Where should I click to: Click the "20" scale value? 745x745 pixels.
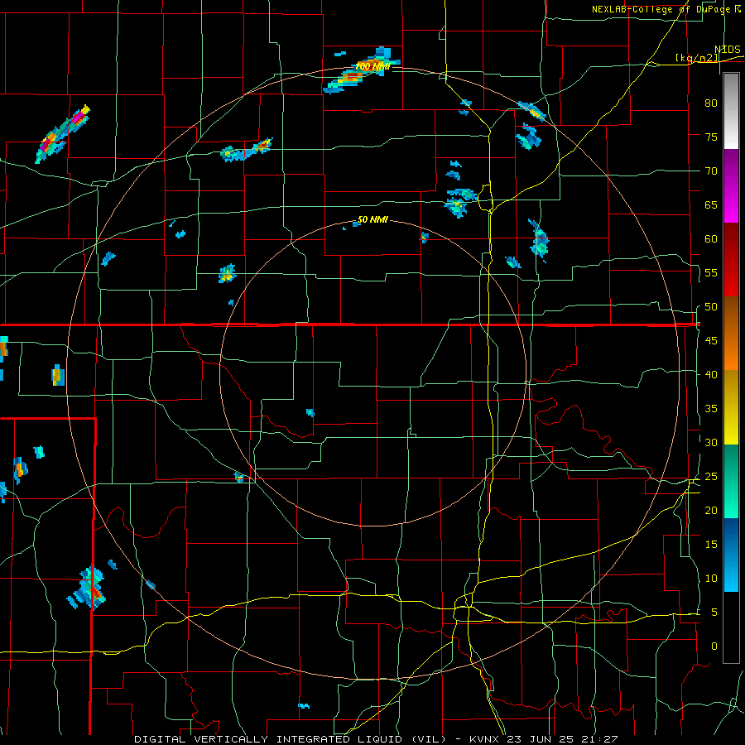[x=711, y=510]
